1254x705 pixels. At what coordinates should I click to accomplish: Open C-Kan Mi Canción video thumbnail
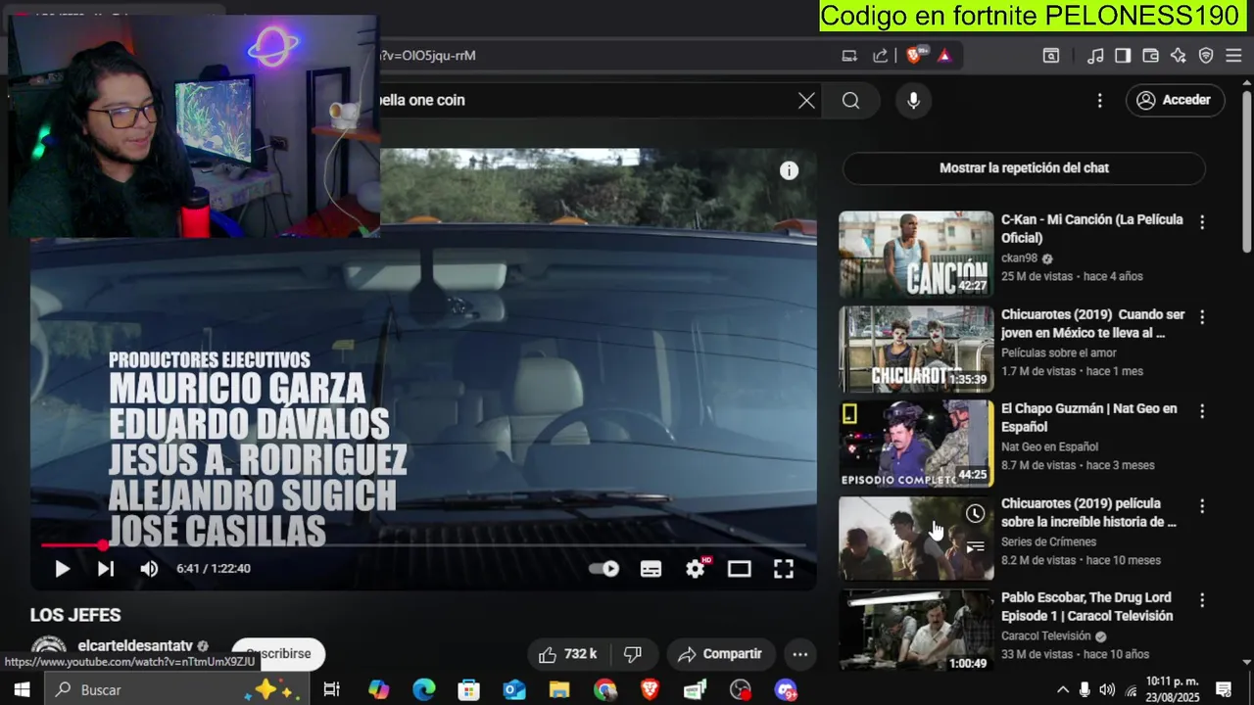pos(916,254)
